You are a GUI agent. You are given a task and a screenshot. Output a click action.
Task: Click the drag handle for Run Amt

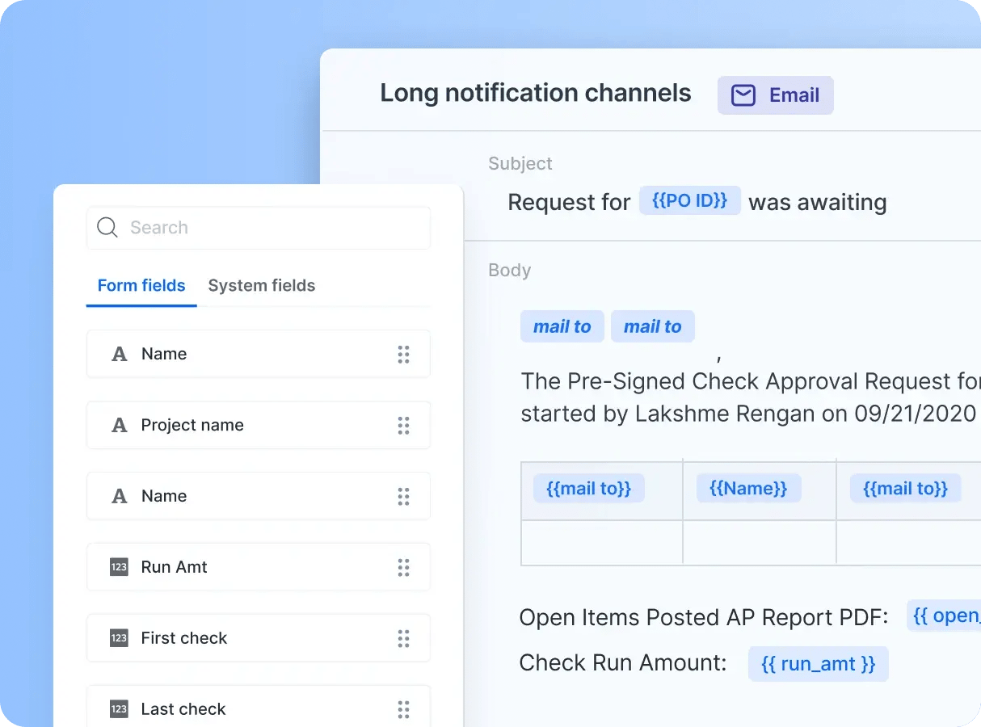[403, 568]
